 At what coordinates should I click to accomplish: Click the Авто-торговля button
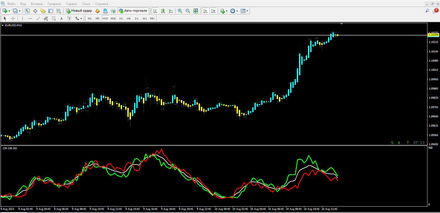133,11
